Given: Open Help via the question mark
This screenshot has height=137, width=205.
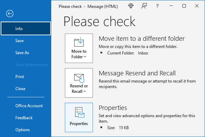Looking at the screenshot, I should [158, 6].
